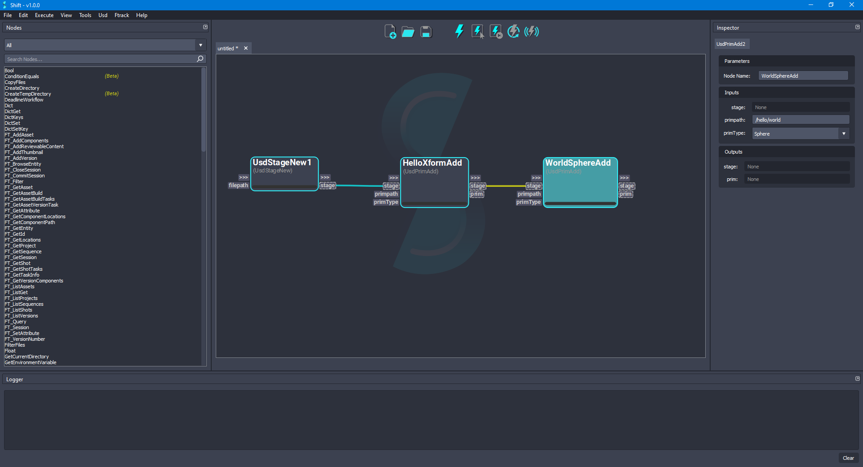This screenshot has width=863, height=467.
Task: Edit the primpath field value /hello/world
Action: point(801,119)
